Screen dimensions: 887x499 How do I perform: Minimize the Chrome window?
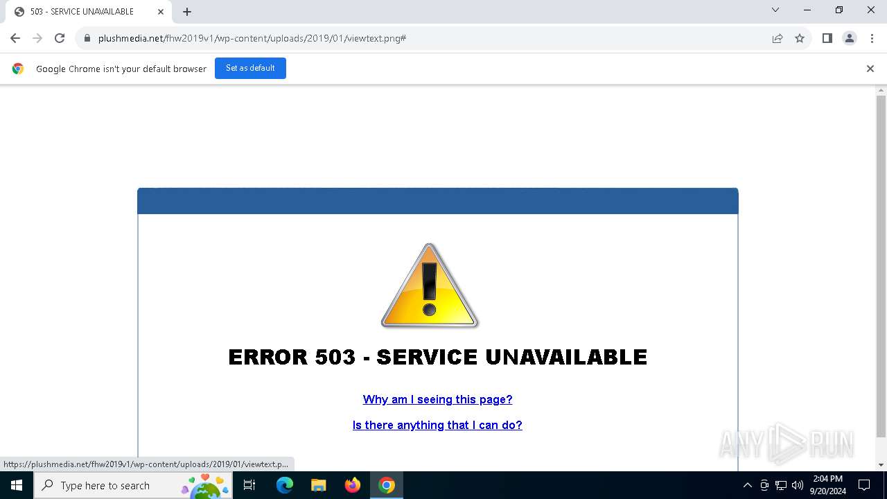[x=807, y=10]
